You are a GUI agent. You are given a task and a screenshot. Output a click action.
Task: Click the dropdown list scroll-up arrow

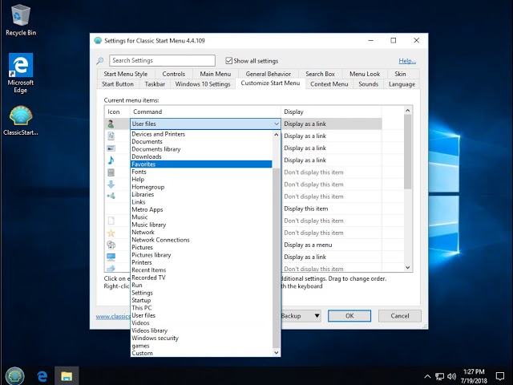pos(276,134)
